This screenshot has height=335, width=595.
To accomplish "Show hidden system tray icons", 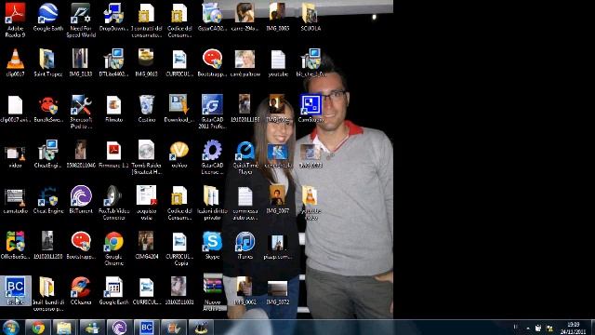I will [528, 328].
